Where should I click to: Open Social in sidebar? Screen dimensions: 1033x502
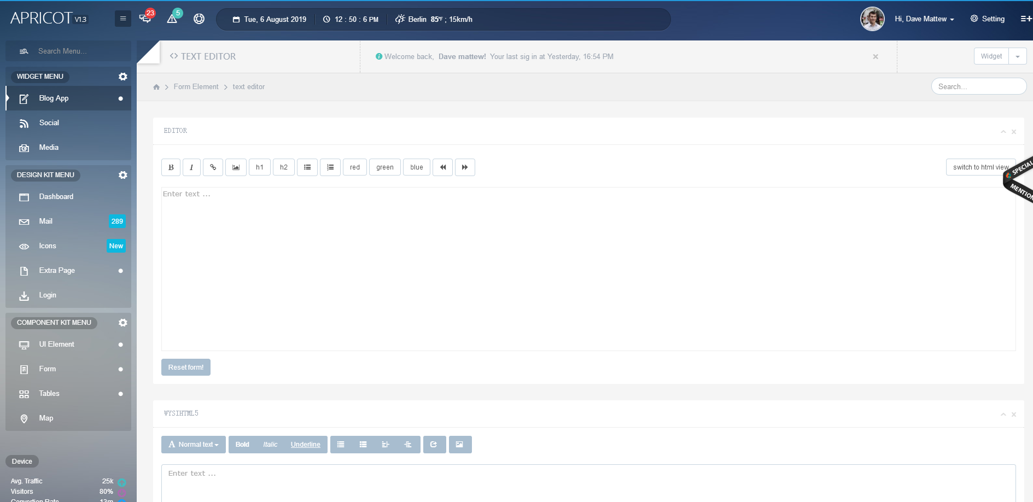pyautogui.click(x=68, y=123)
